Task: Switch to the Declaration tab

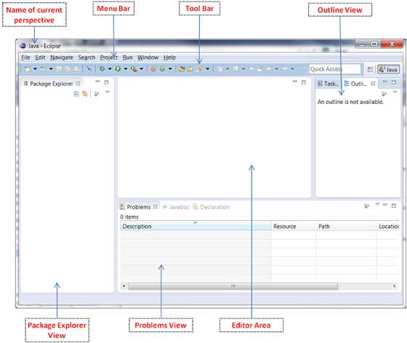Action: (211, 207)
